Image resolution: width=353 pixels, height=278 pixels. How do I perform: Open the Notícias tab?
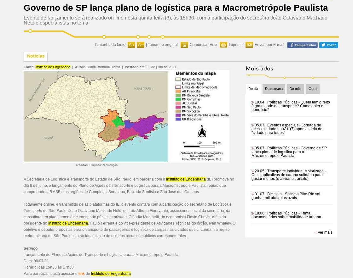tap(36, 56)
